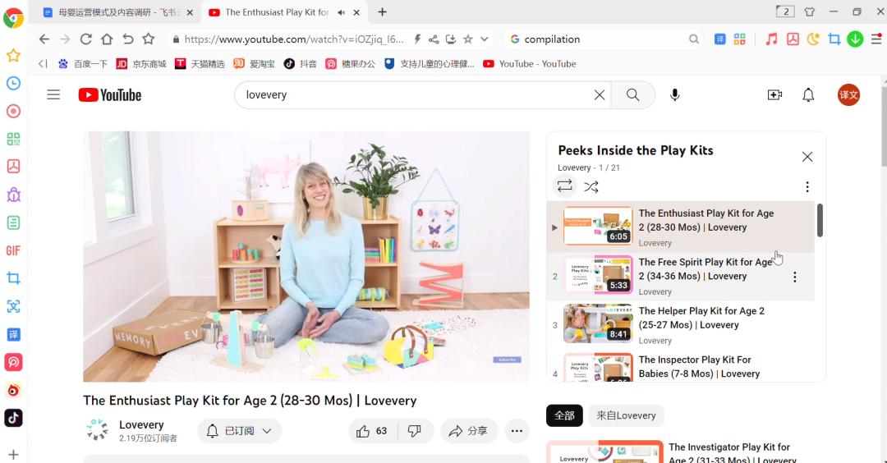Click the YouTube URL address bar
Image resolution: width=887 pixels, height=463 pixels.
click(293, 39)
